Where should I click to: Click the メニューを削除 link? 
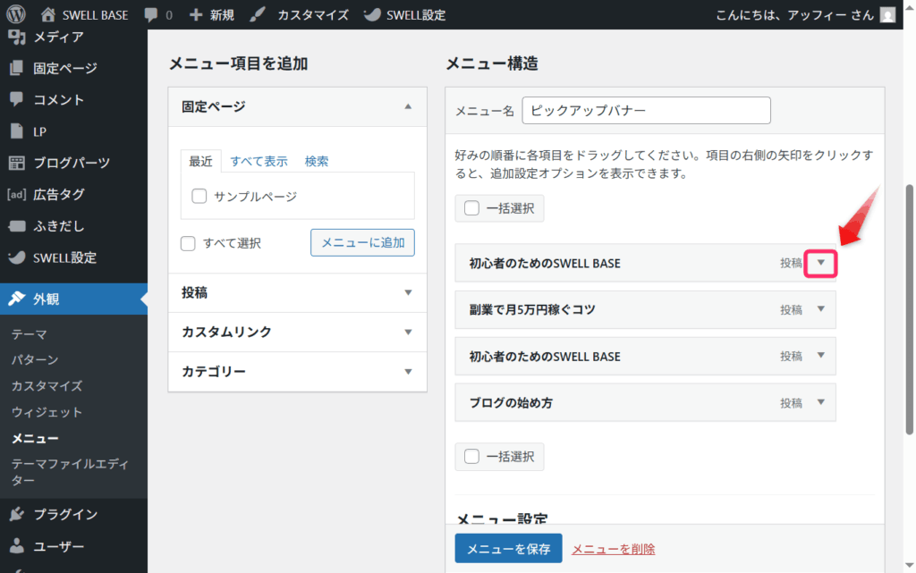614,549
